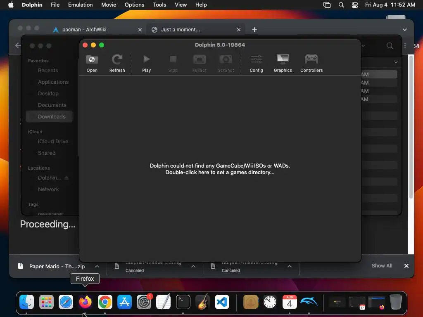Open Finder from the Dock

(x=27, y=302)
